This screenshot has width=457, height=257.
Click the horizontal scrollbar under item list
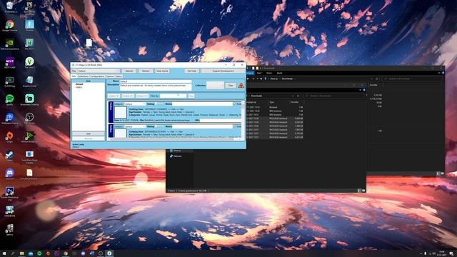click(x=175, y=139)
